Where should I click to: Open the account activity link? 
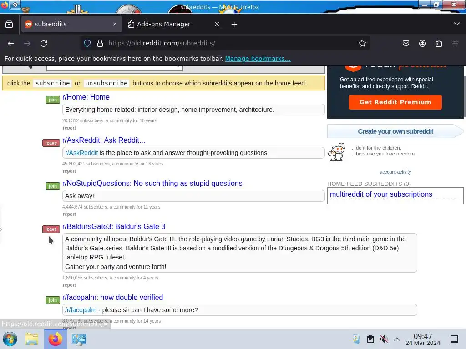(x=395, y=172)
